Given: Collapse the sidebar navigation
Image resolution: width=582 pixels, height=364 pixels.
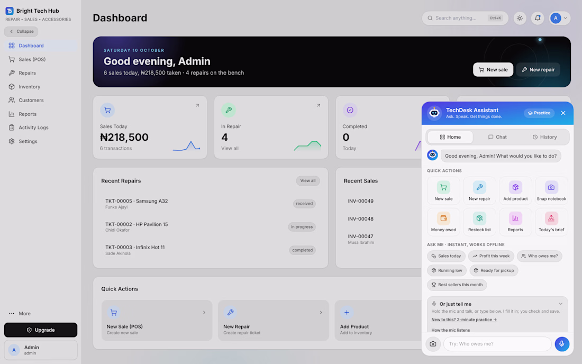Looking at the screenshot, I should (x=22, y=32).
